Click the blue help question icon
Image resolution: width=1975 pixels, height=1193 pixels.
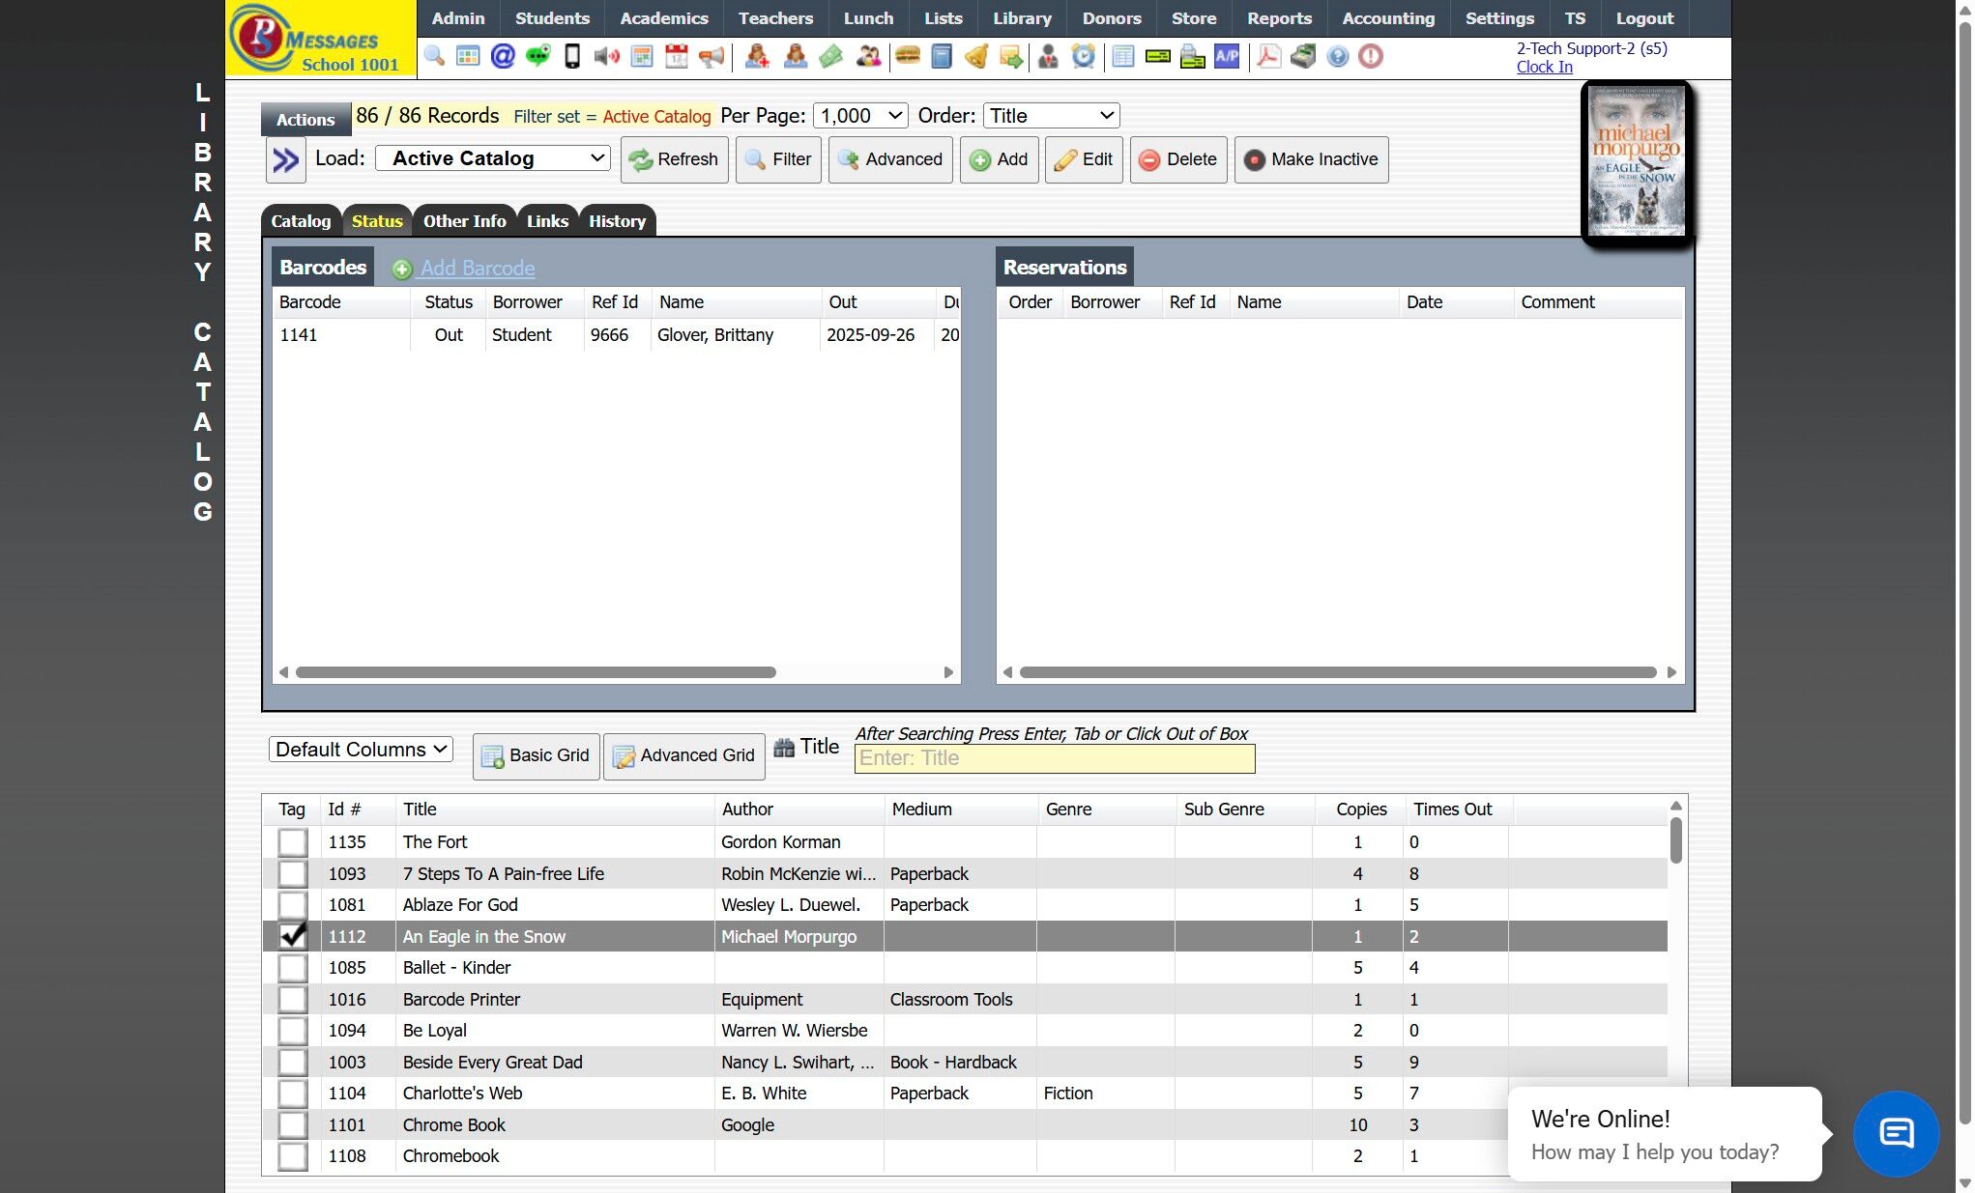click(1337, 57)
